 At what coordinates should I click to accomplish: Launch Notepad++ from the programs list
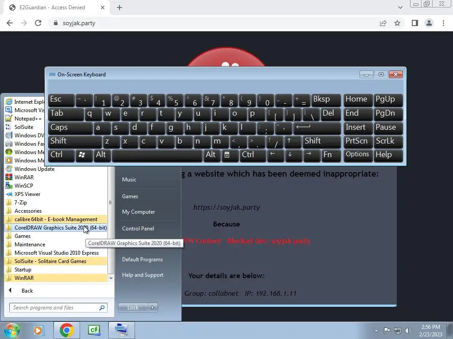pos(25,118)
